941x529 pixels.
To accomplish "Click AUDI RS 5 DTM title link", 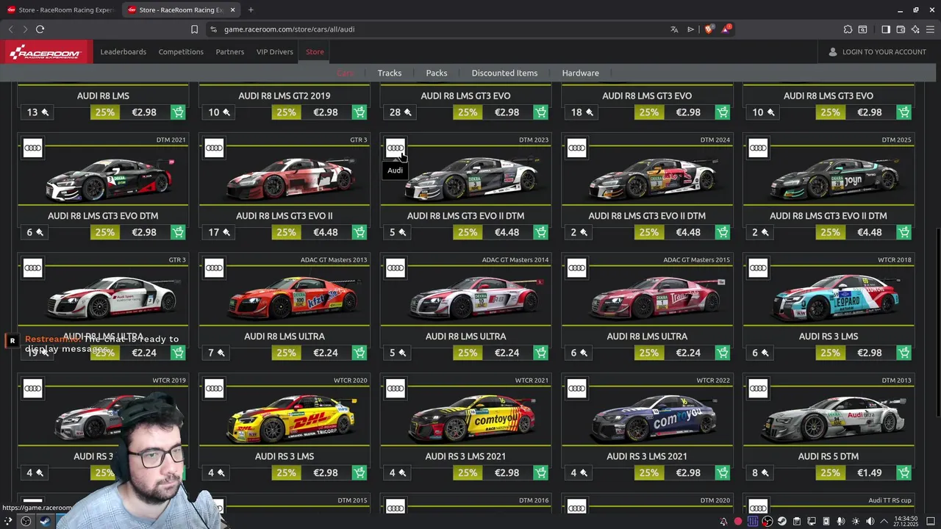I will (829, 456).
